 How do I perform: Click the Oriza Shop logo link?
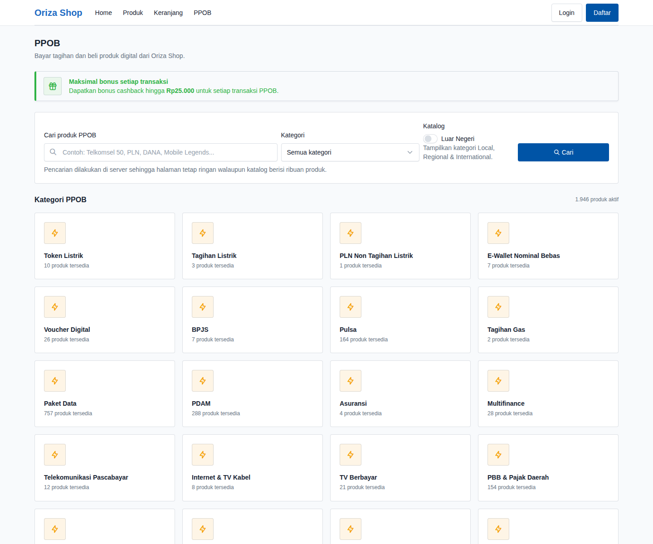[x=58, y=13]
